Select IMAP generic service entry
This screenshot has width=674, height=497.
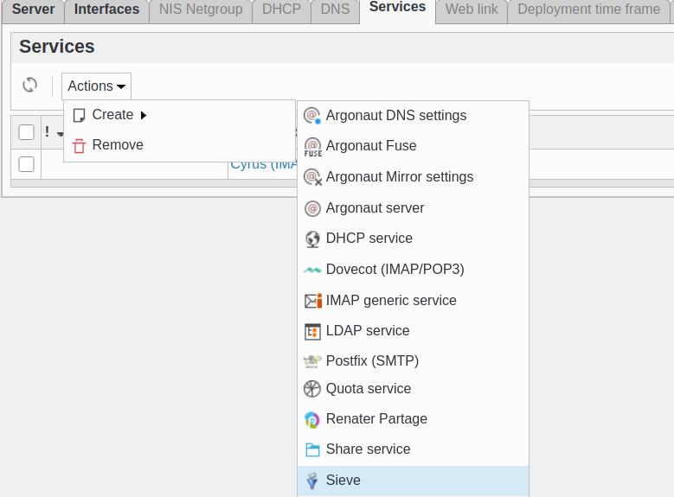pyautogui.click(x=413, y=301)
